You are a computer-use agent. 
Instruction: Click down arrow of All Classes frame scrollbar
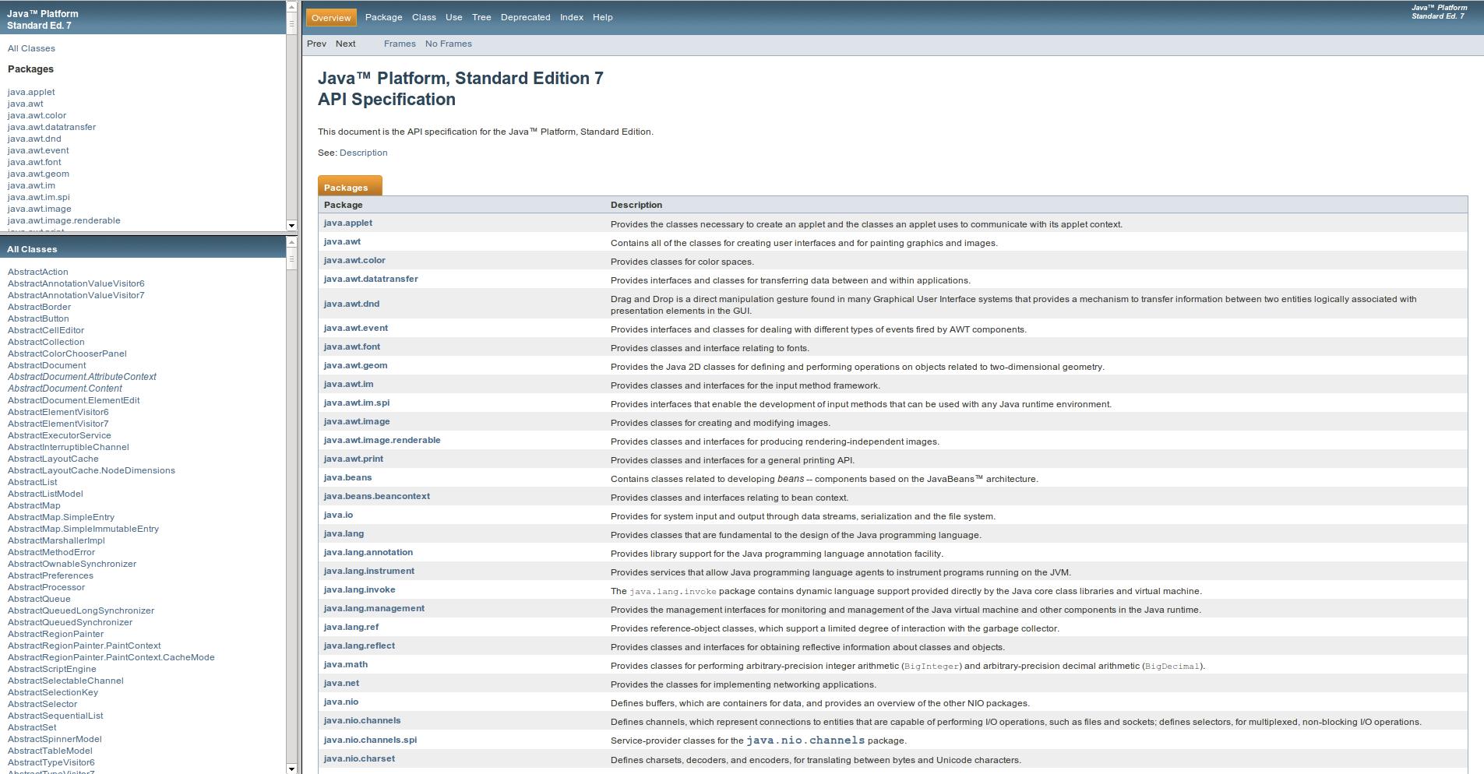(291, 769)
